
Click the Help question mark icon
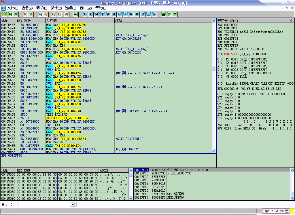(175, 14)
